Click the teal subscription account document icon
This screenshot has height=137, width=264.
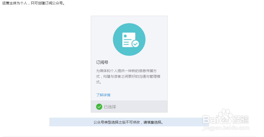(x=129, y=39)
